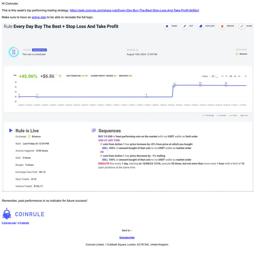This screenshot has height=257, width=254.
Task: Click the DUPLICATE button label
Action: [x=210, y=26]
